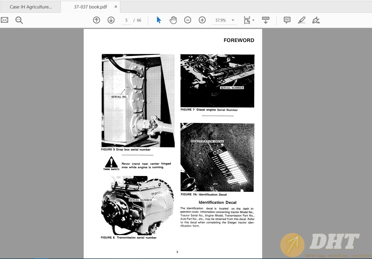Select the 37-037 book.pdf tab

[90, 7]
